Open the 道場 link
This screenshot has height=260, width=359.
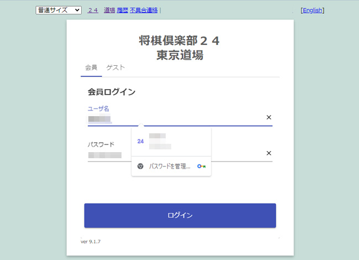(x=109, y=10)
